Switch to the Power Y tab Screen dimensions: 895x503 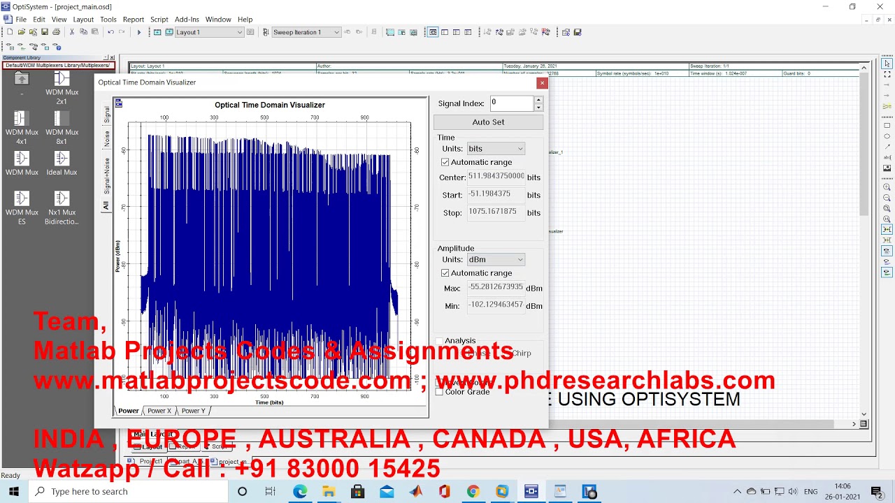[193, 411]
